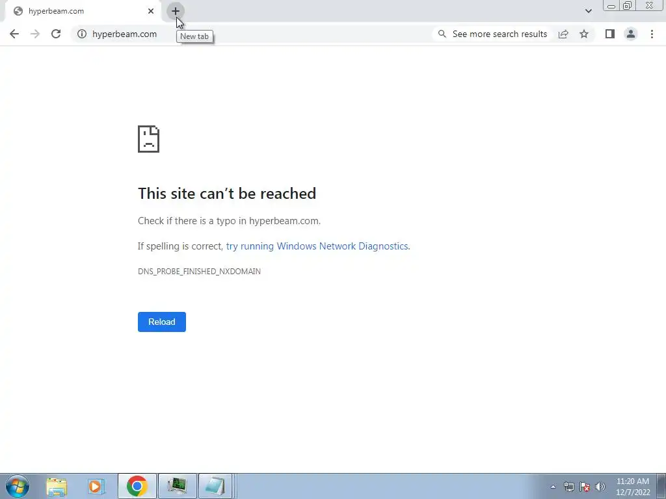The image size is (666, 499).
Task: Open try running Windows Network Diagnostics link
Action: pyautogui.click(x=317, y=246)
